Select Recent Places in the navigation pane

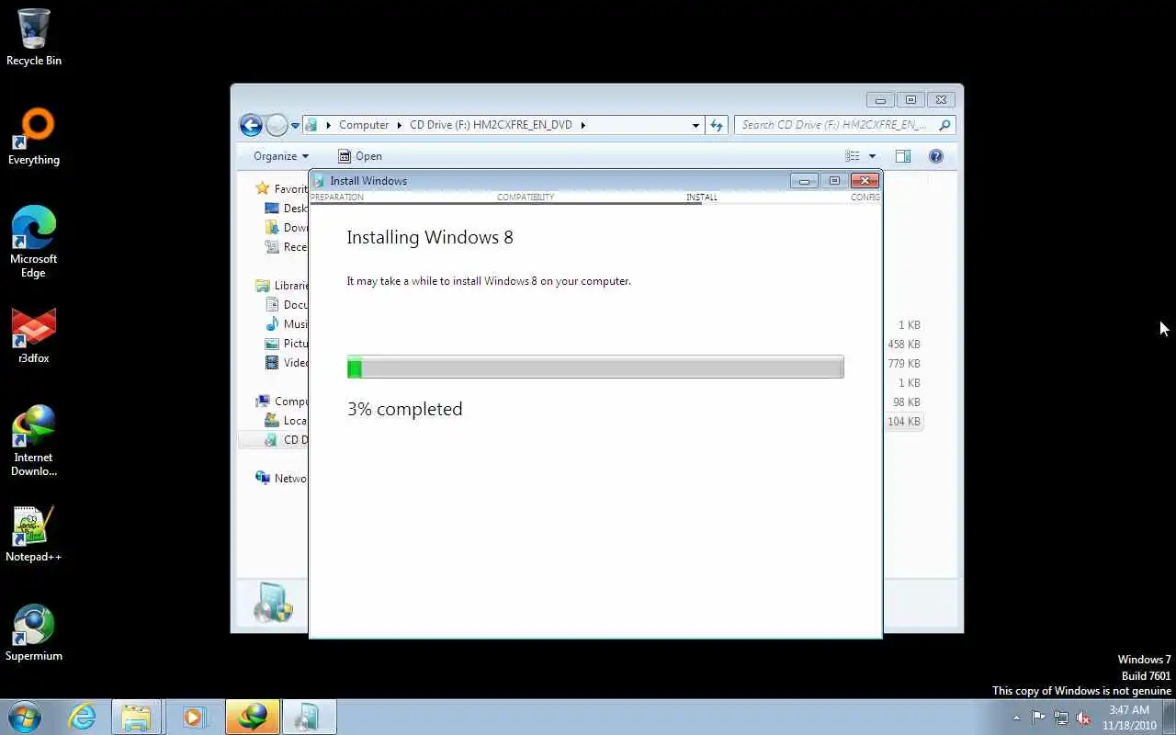click(286, 247)
